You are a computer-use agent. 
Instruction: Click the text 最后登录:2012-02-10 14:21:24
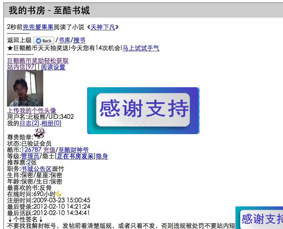pyautogui.click(x=49, y=207)
